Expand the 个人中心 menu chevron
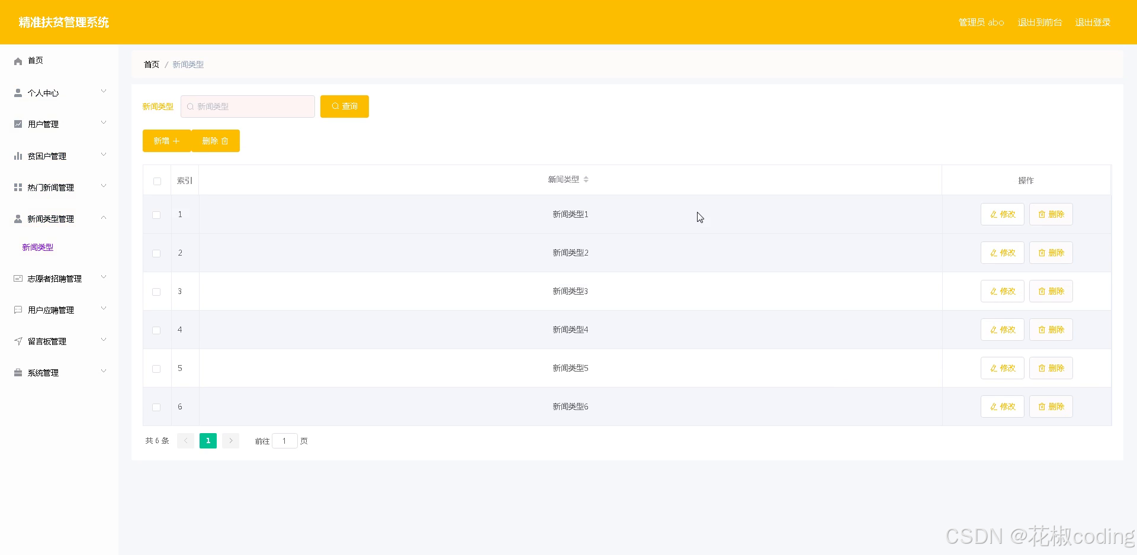This screenshot has width=1137, height=555. (x=104, y=91)
